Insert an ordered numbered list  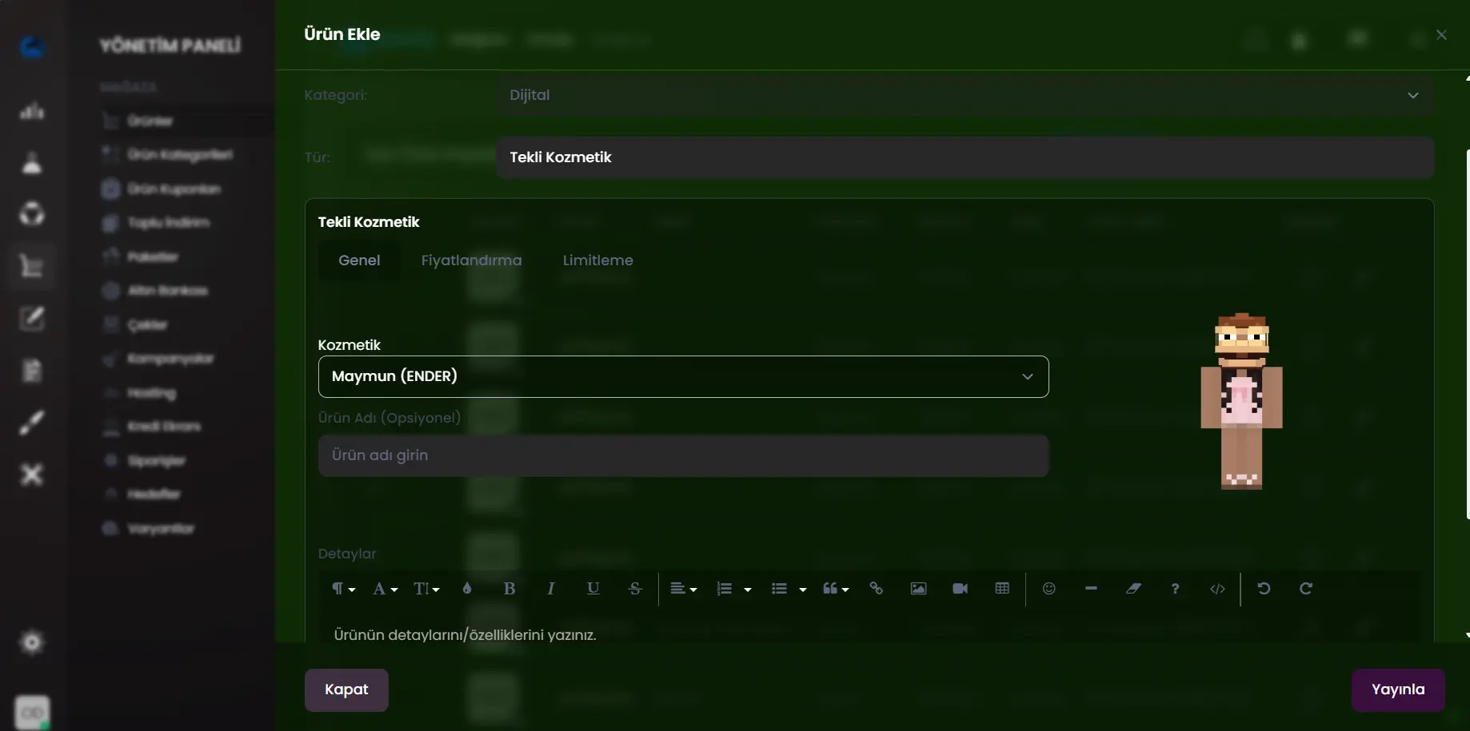pos(725,589)
